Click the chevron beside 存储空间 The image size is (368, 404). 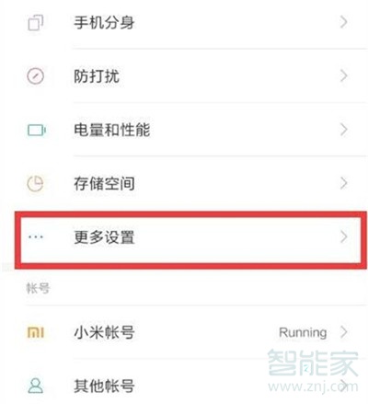click(344, 183)
